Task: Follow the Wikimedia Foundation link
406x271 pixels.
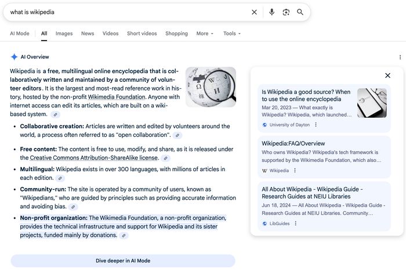Action: (x=117, y=97)
